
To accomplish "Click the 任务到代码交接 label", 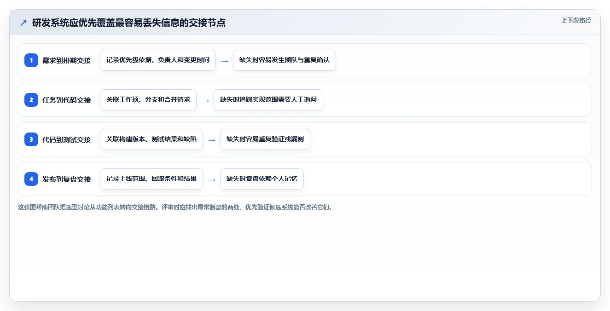I will tap(66, 100).
